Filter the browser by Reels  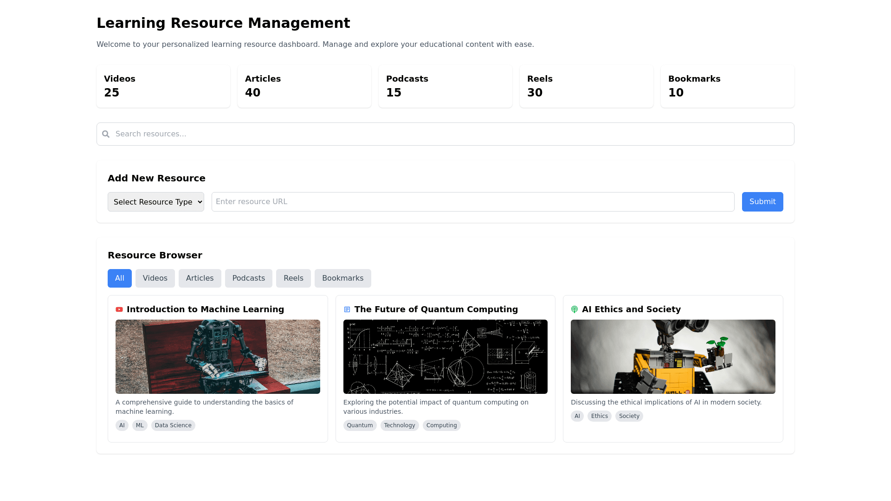click(293, 278)
